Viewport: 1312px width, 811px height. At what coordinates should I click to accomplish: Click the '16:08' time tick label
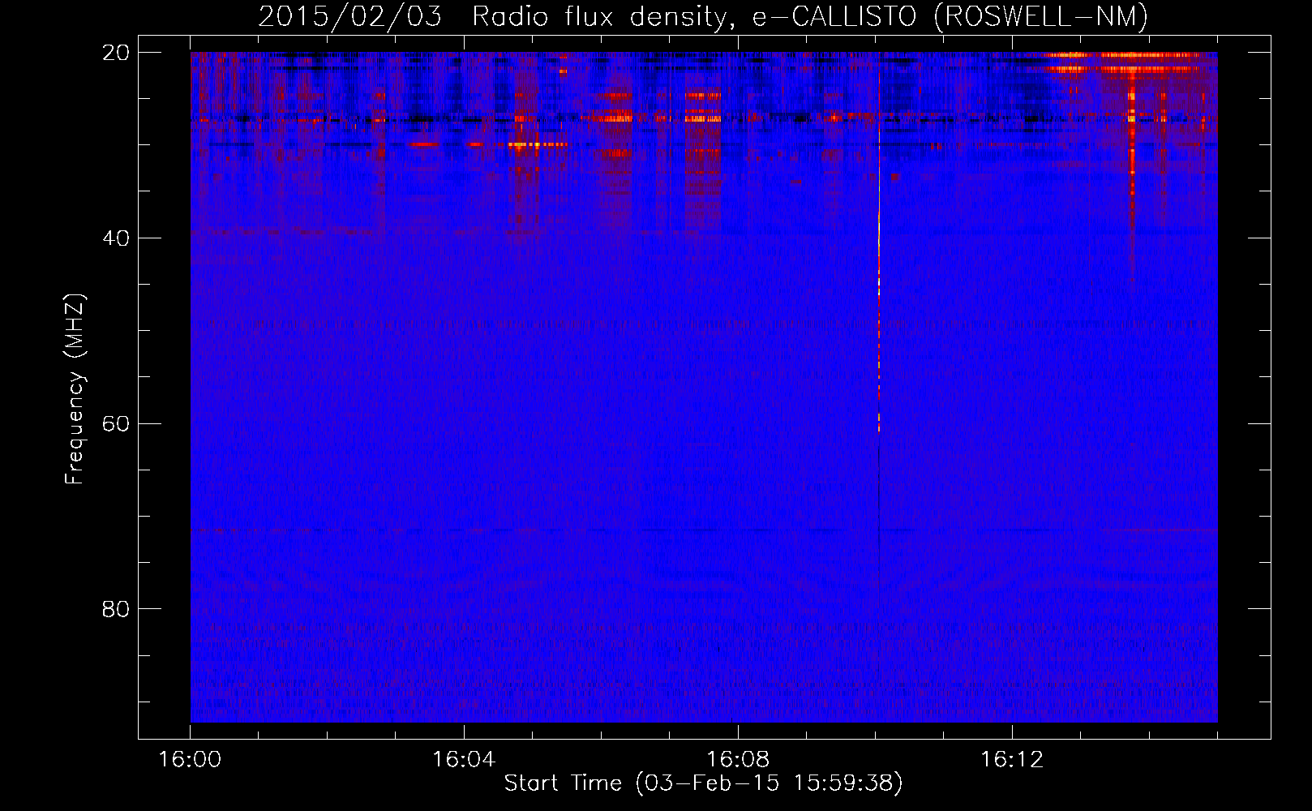(738, 760)
